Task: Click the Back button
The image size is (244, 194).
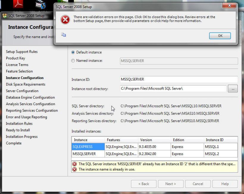Action: pyautogui.click(x=144, y=184)
